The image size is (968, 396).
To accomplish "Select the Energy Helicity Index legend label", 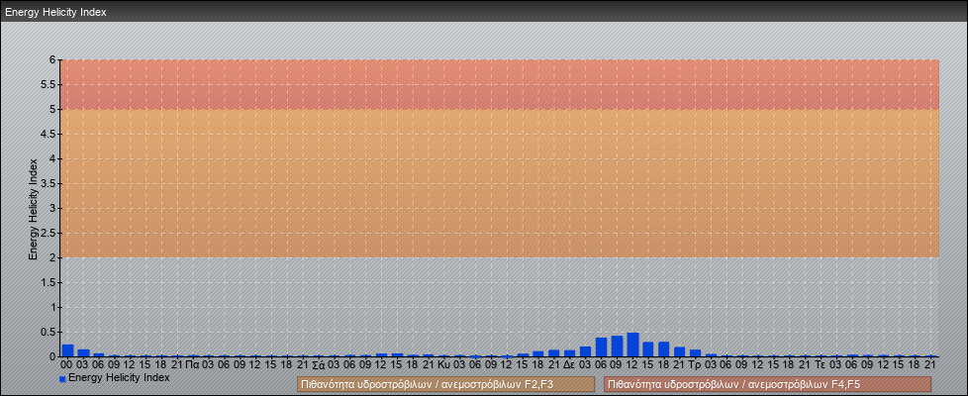I will coord(119,378).
